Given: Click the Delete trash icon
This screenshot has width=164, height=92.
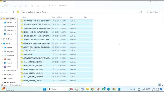Looking at the screenshot, I should tap(44, 6).
